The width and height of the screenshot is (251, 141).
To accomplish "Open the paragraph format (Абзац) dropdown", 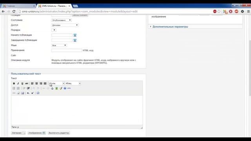I will point(73,83).
